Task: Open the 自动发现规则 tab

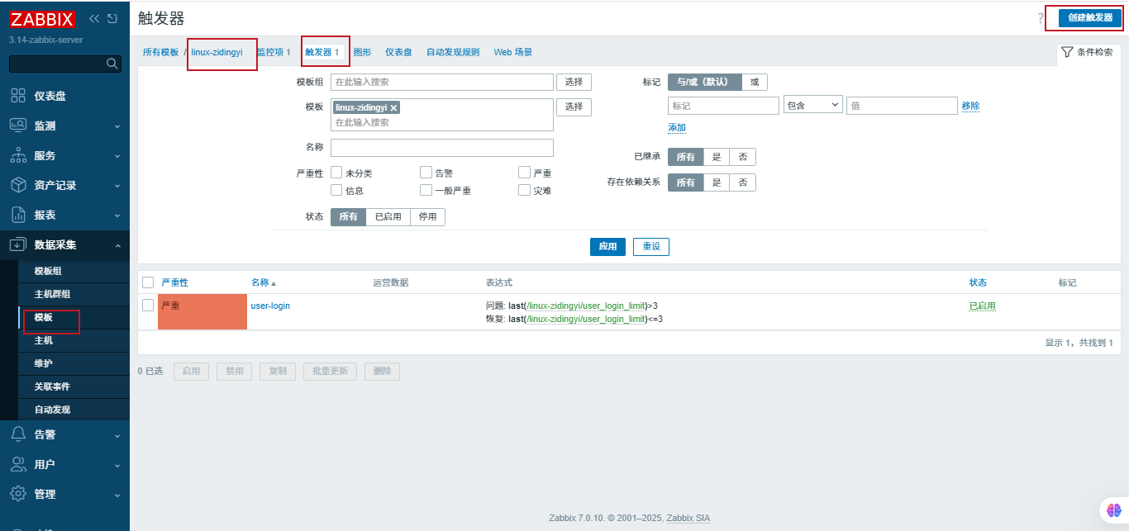Action: tap(453, 52)
